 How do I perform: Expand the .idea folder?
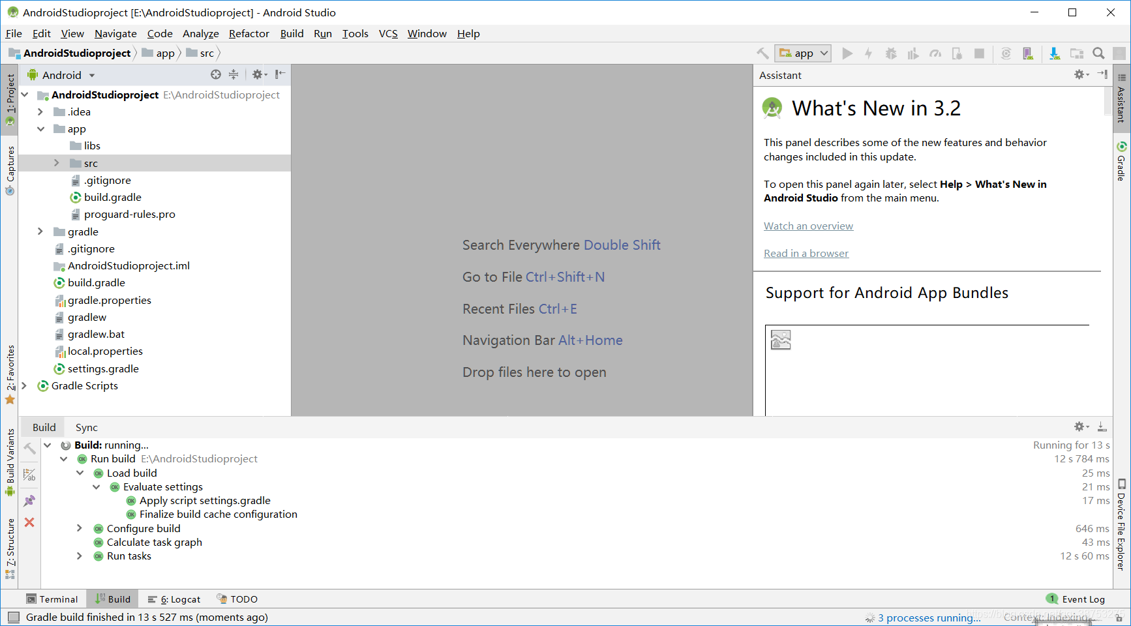pyautogui.click(x=40, y=112)
